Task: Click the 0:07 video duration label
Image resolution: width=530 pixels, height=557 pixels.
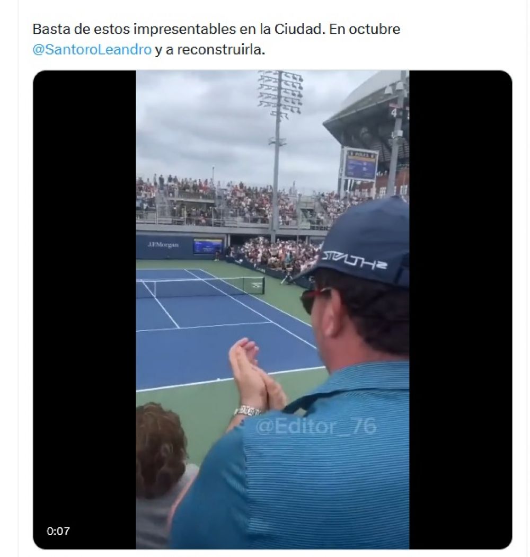Action: tap(58, 531)
